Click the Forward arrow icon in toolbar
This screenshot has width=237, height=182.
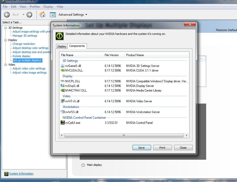tap(29, 15)
